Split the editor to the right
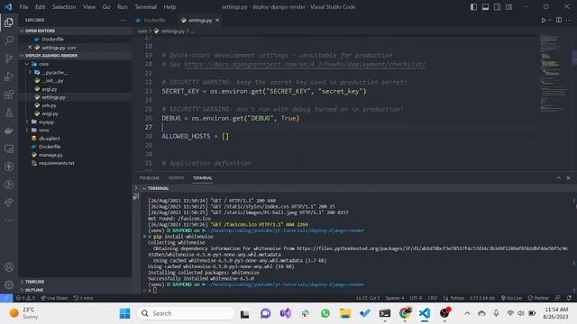 [x=559, y=20]
